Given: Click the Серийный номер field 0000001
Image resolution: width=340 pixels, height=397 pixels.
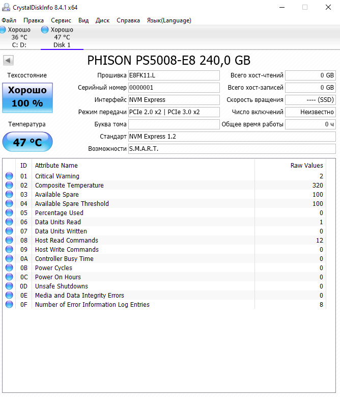Looking at the screenshot, I should pyautogui.click(x=174, y=88).
